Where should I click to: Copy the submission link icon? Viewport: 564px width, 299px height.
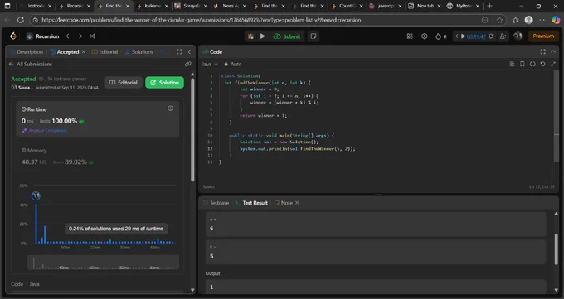coord(187,64)
